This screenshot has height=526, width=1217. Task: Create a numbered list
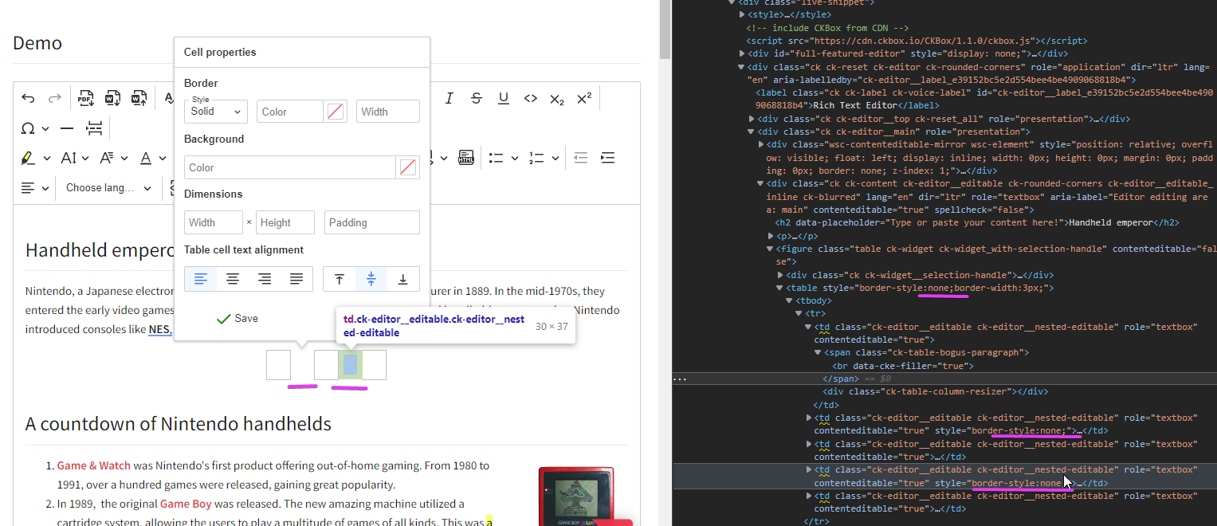coord(536,158)
